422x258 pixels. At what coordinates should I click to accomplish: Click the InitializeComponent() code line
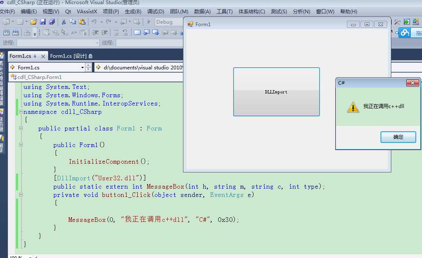pos(109,162)
